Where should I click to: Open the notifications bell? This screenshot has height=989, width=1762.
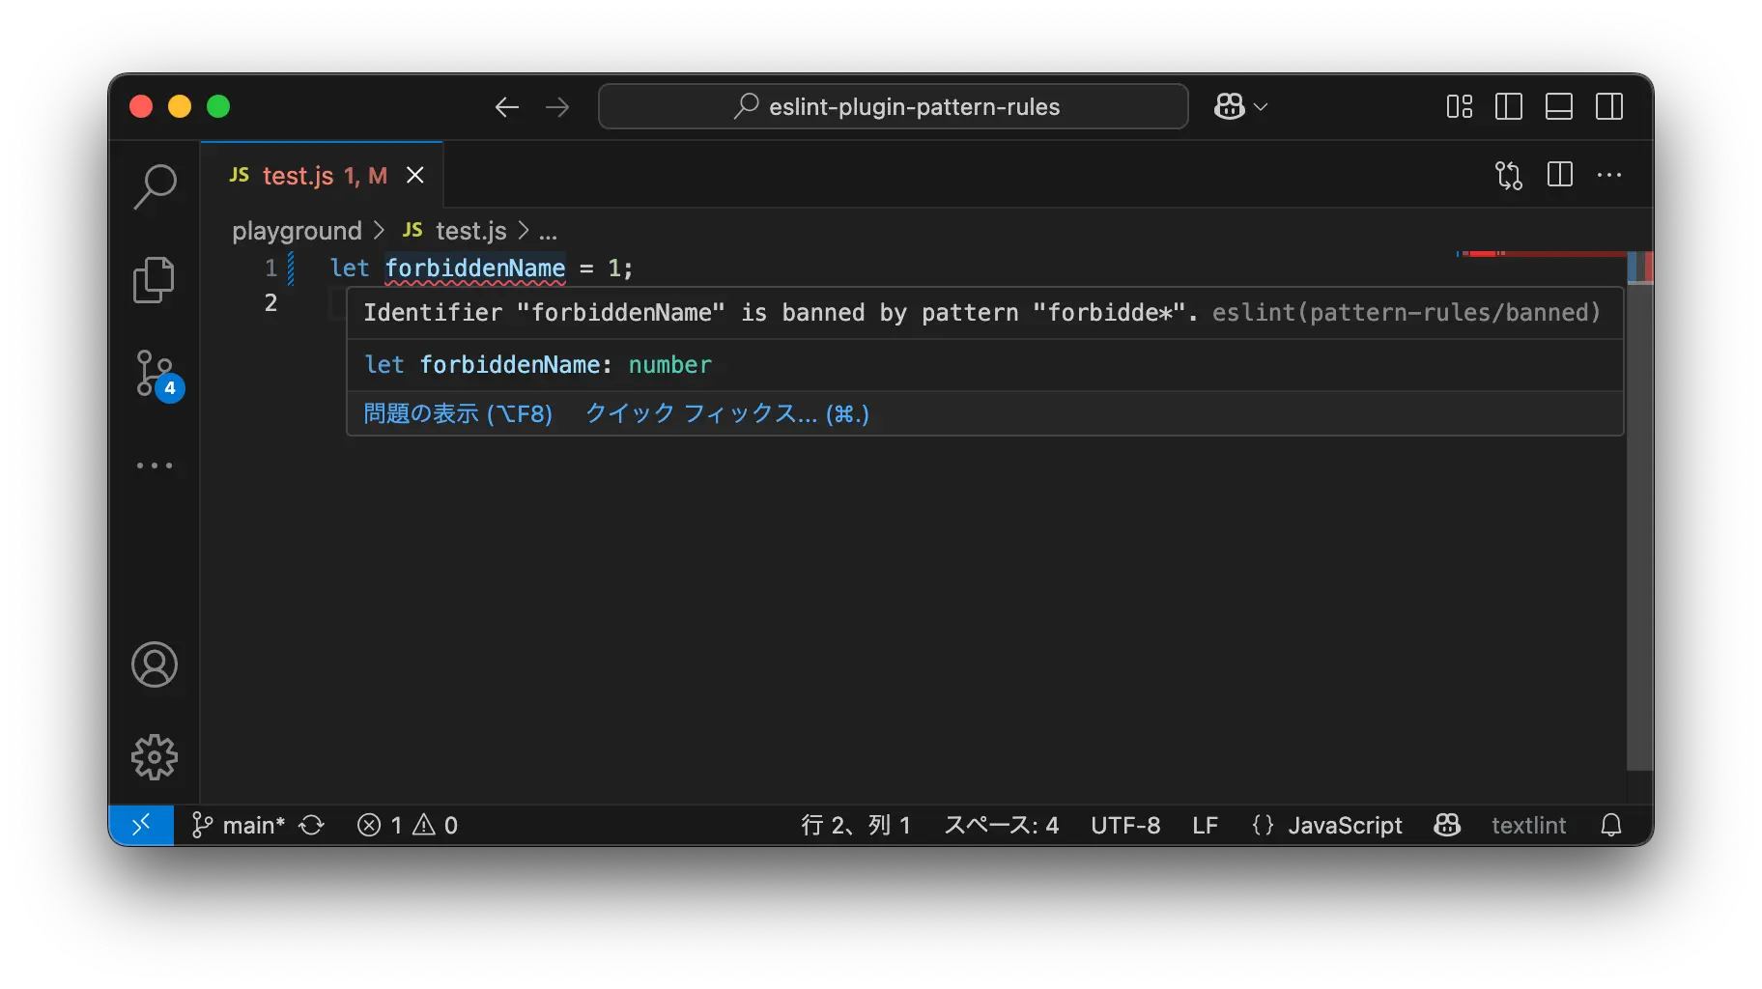coord(1611,825)
